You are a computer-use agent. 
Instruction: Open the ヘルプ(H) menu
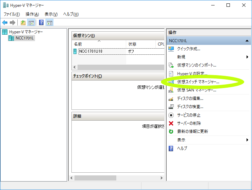tap(71, 14)
